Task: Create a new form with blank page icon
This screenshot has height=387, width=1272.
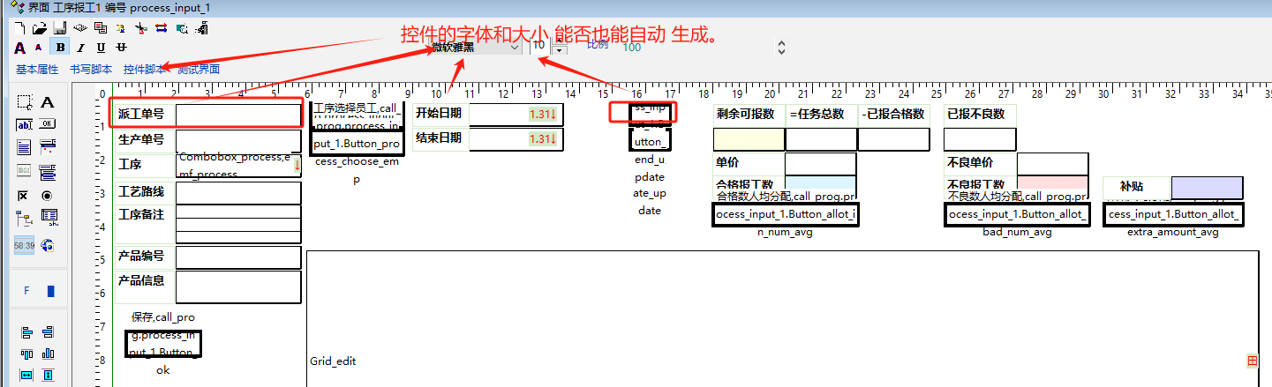Action: click(21, 28)
